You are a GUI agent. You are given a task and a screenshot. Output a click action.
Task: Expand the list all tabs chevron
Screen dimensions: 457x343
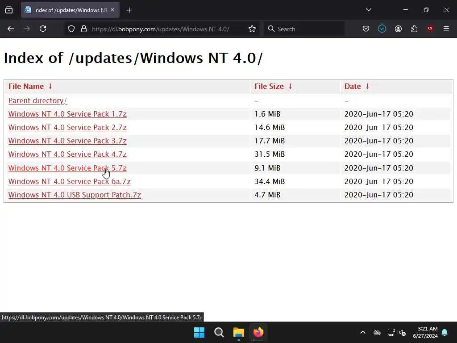(x=368, y=10)
